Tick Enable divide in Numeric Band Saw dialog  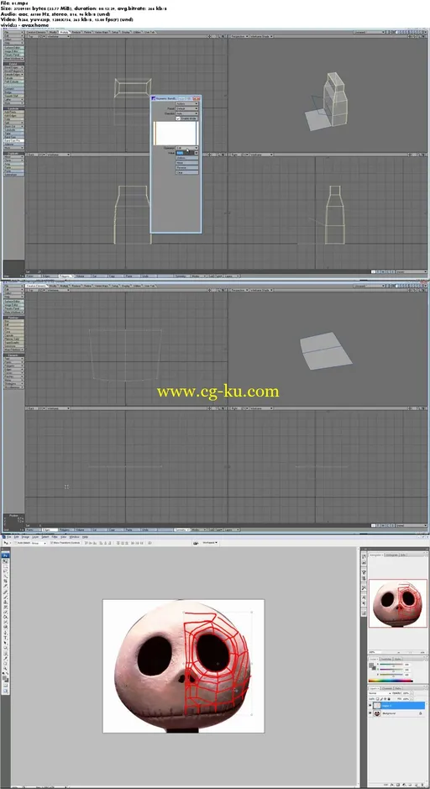pyautogui.click(x=178, y=118)
